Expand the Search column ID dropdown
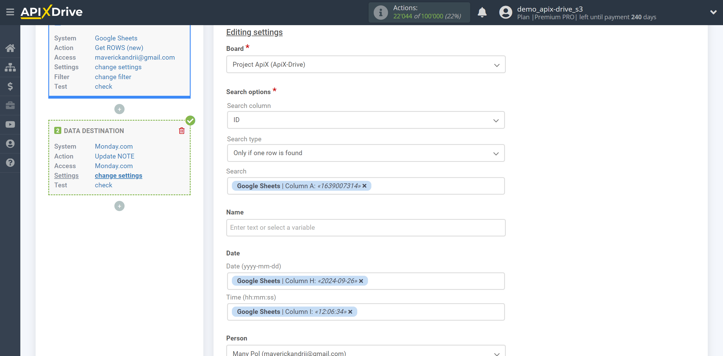723x356 pixels. 497,120
